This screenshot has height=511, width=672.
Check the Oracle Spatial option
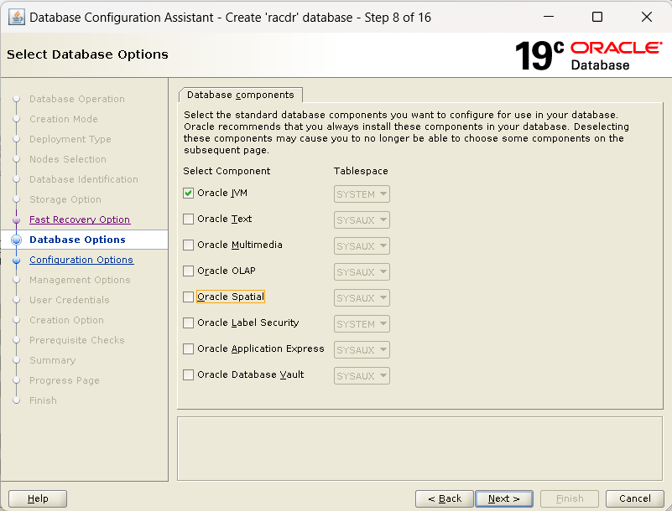coord(188,297)
